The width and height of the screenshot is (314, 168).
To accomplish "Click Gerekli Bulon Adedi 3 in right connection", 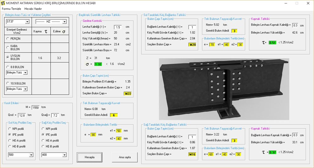I will (x=234, y=141).
